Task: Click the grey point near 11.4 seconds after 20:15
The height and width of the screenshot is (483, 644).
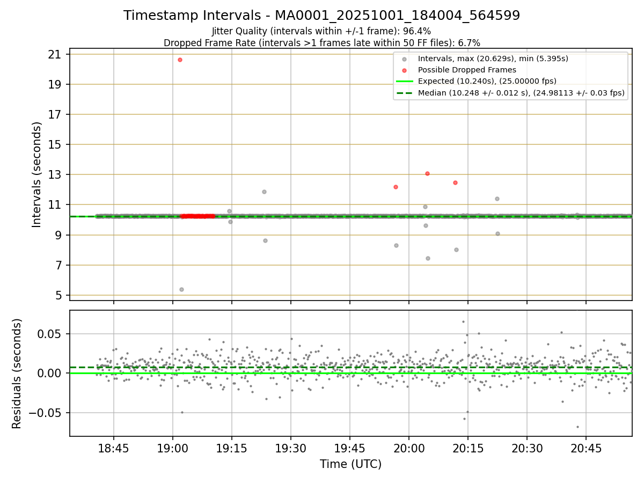Action: (x=497, y=199)
